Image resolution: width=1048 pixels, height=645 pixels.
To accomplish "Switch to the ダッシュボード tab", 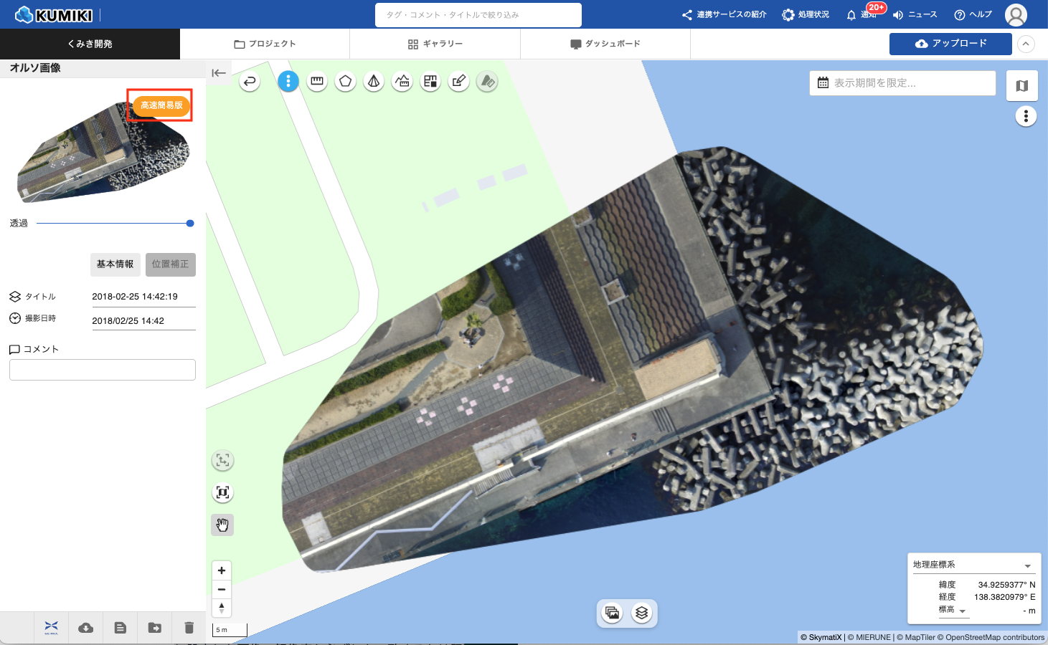I will point(605,44).
